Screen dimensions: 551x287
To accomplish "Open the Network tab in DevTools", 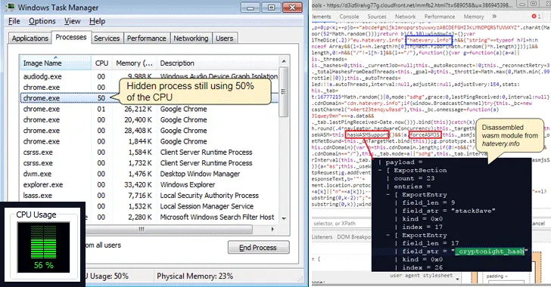I will [x=405, y=17].
